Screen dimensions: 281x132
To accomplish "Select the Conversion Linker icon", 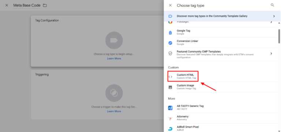I will (170, 43).
